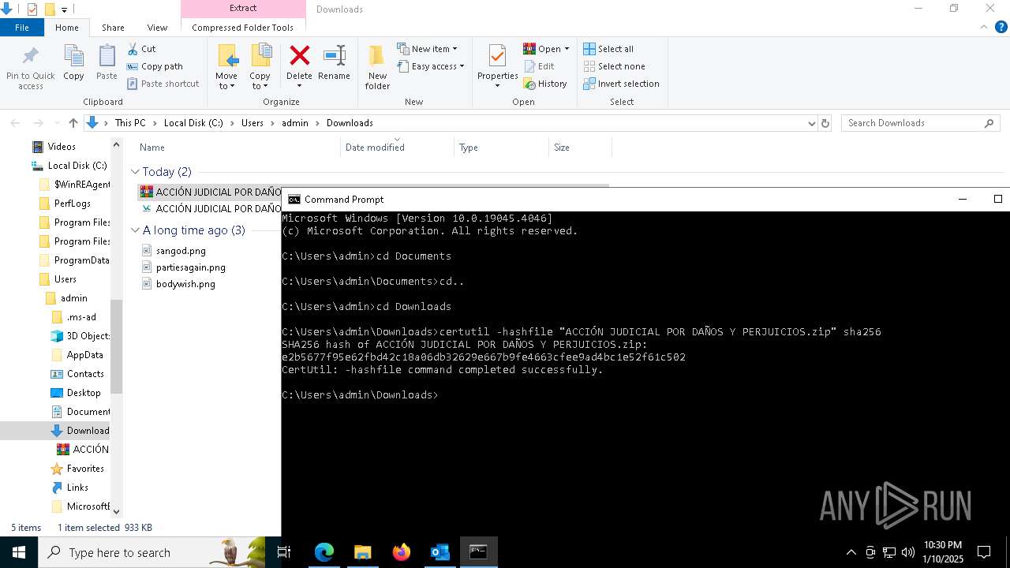The height and width of the screenshot is (568, 1010).
Task: Click 'This PC' in breadcrumb
Action: pyautogui.click(x=130, y=123)
